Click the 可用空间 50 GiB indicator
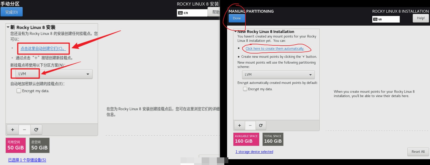This screenshot has width=430, height=165. tap(16, 145)
